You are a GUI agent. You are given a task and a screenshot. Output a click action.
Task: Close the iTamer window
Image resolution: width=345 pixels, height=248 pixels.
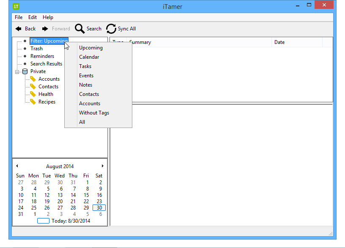324,5
